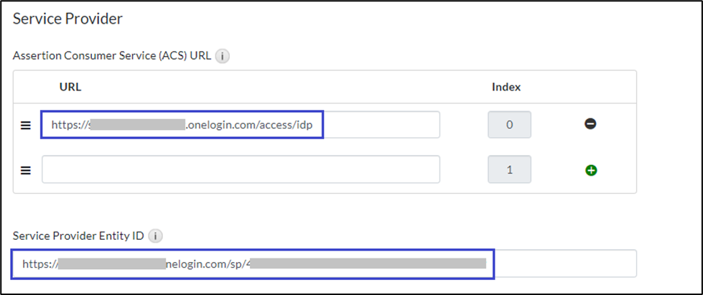Focus the first ACS URL input field

click(381, 125)
